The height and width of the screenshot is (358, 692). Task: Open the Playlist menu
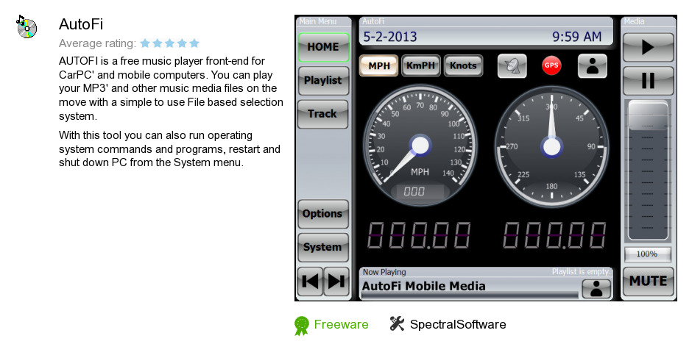[323, 80]
